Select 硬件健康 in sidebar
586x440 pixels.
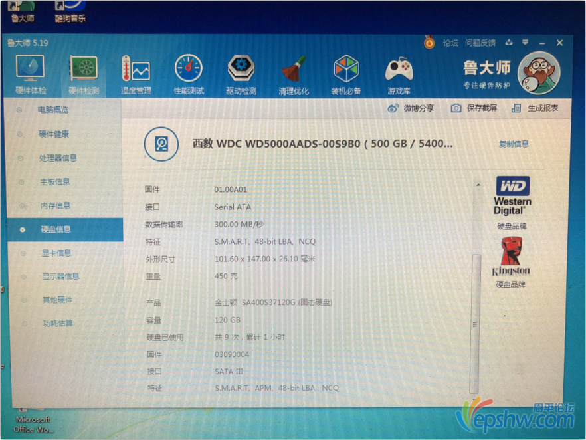pyautogui.click(x=54, y=134)
